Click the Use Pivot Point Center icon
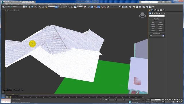Viewport: 184px width, 104px height. click(x=85, y=7)
